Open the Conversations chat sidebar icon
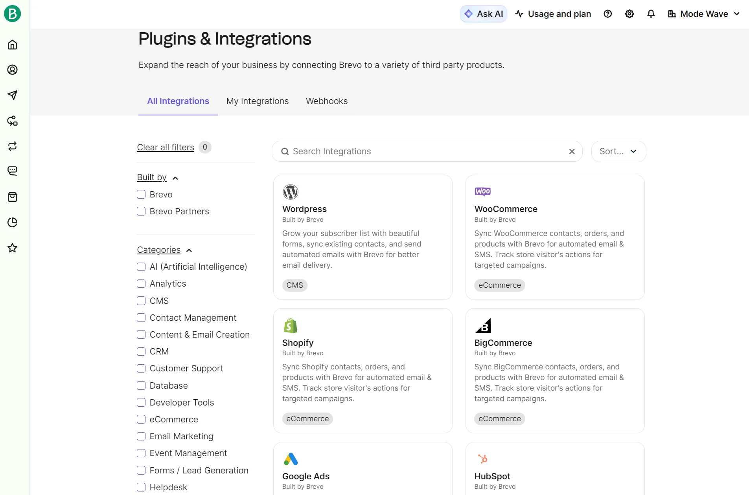The width and height of the screenshot is (749, 495). pos(13,171)
